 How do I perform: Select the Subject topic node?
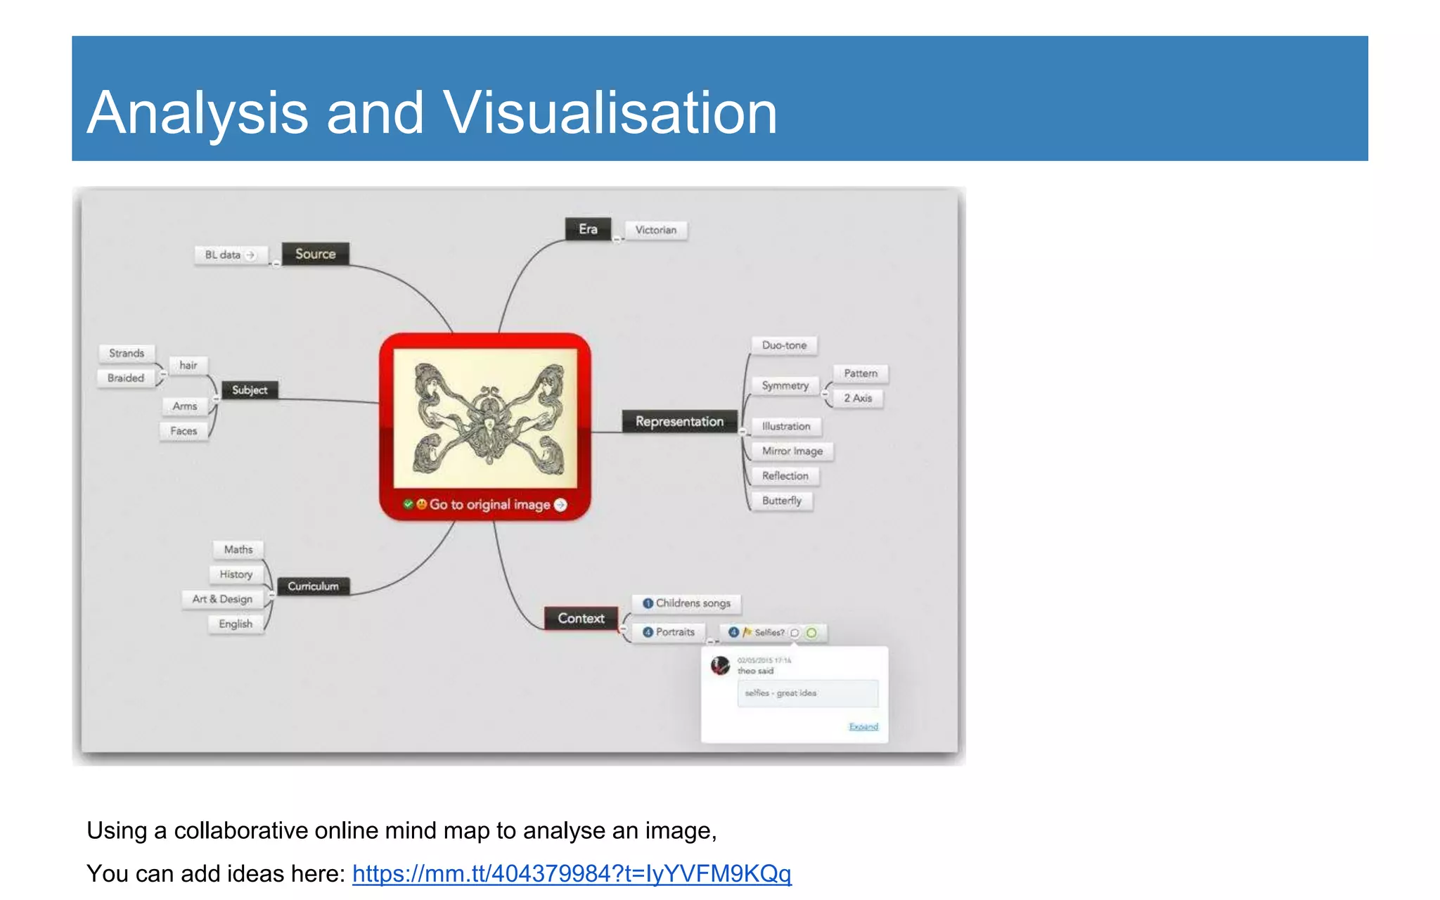click(x=250, y=390)
